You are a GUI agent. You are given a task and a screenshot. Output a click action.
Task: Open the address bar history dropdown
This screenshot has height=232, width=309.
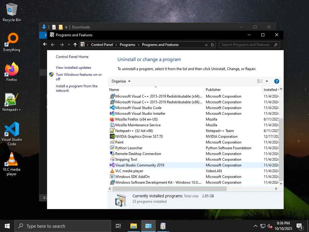coord(206,45)
